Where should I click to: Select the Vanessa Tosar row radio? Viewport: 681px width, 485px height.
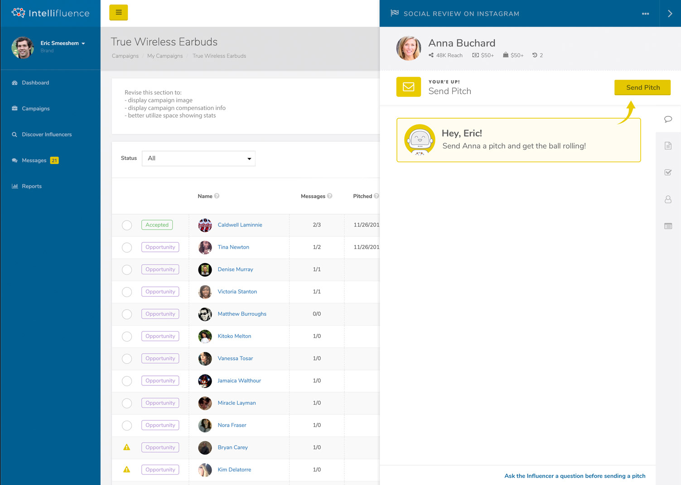127,359
